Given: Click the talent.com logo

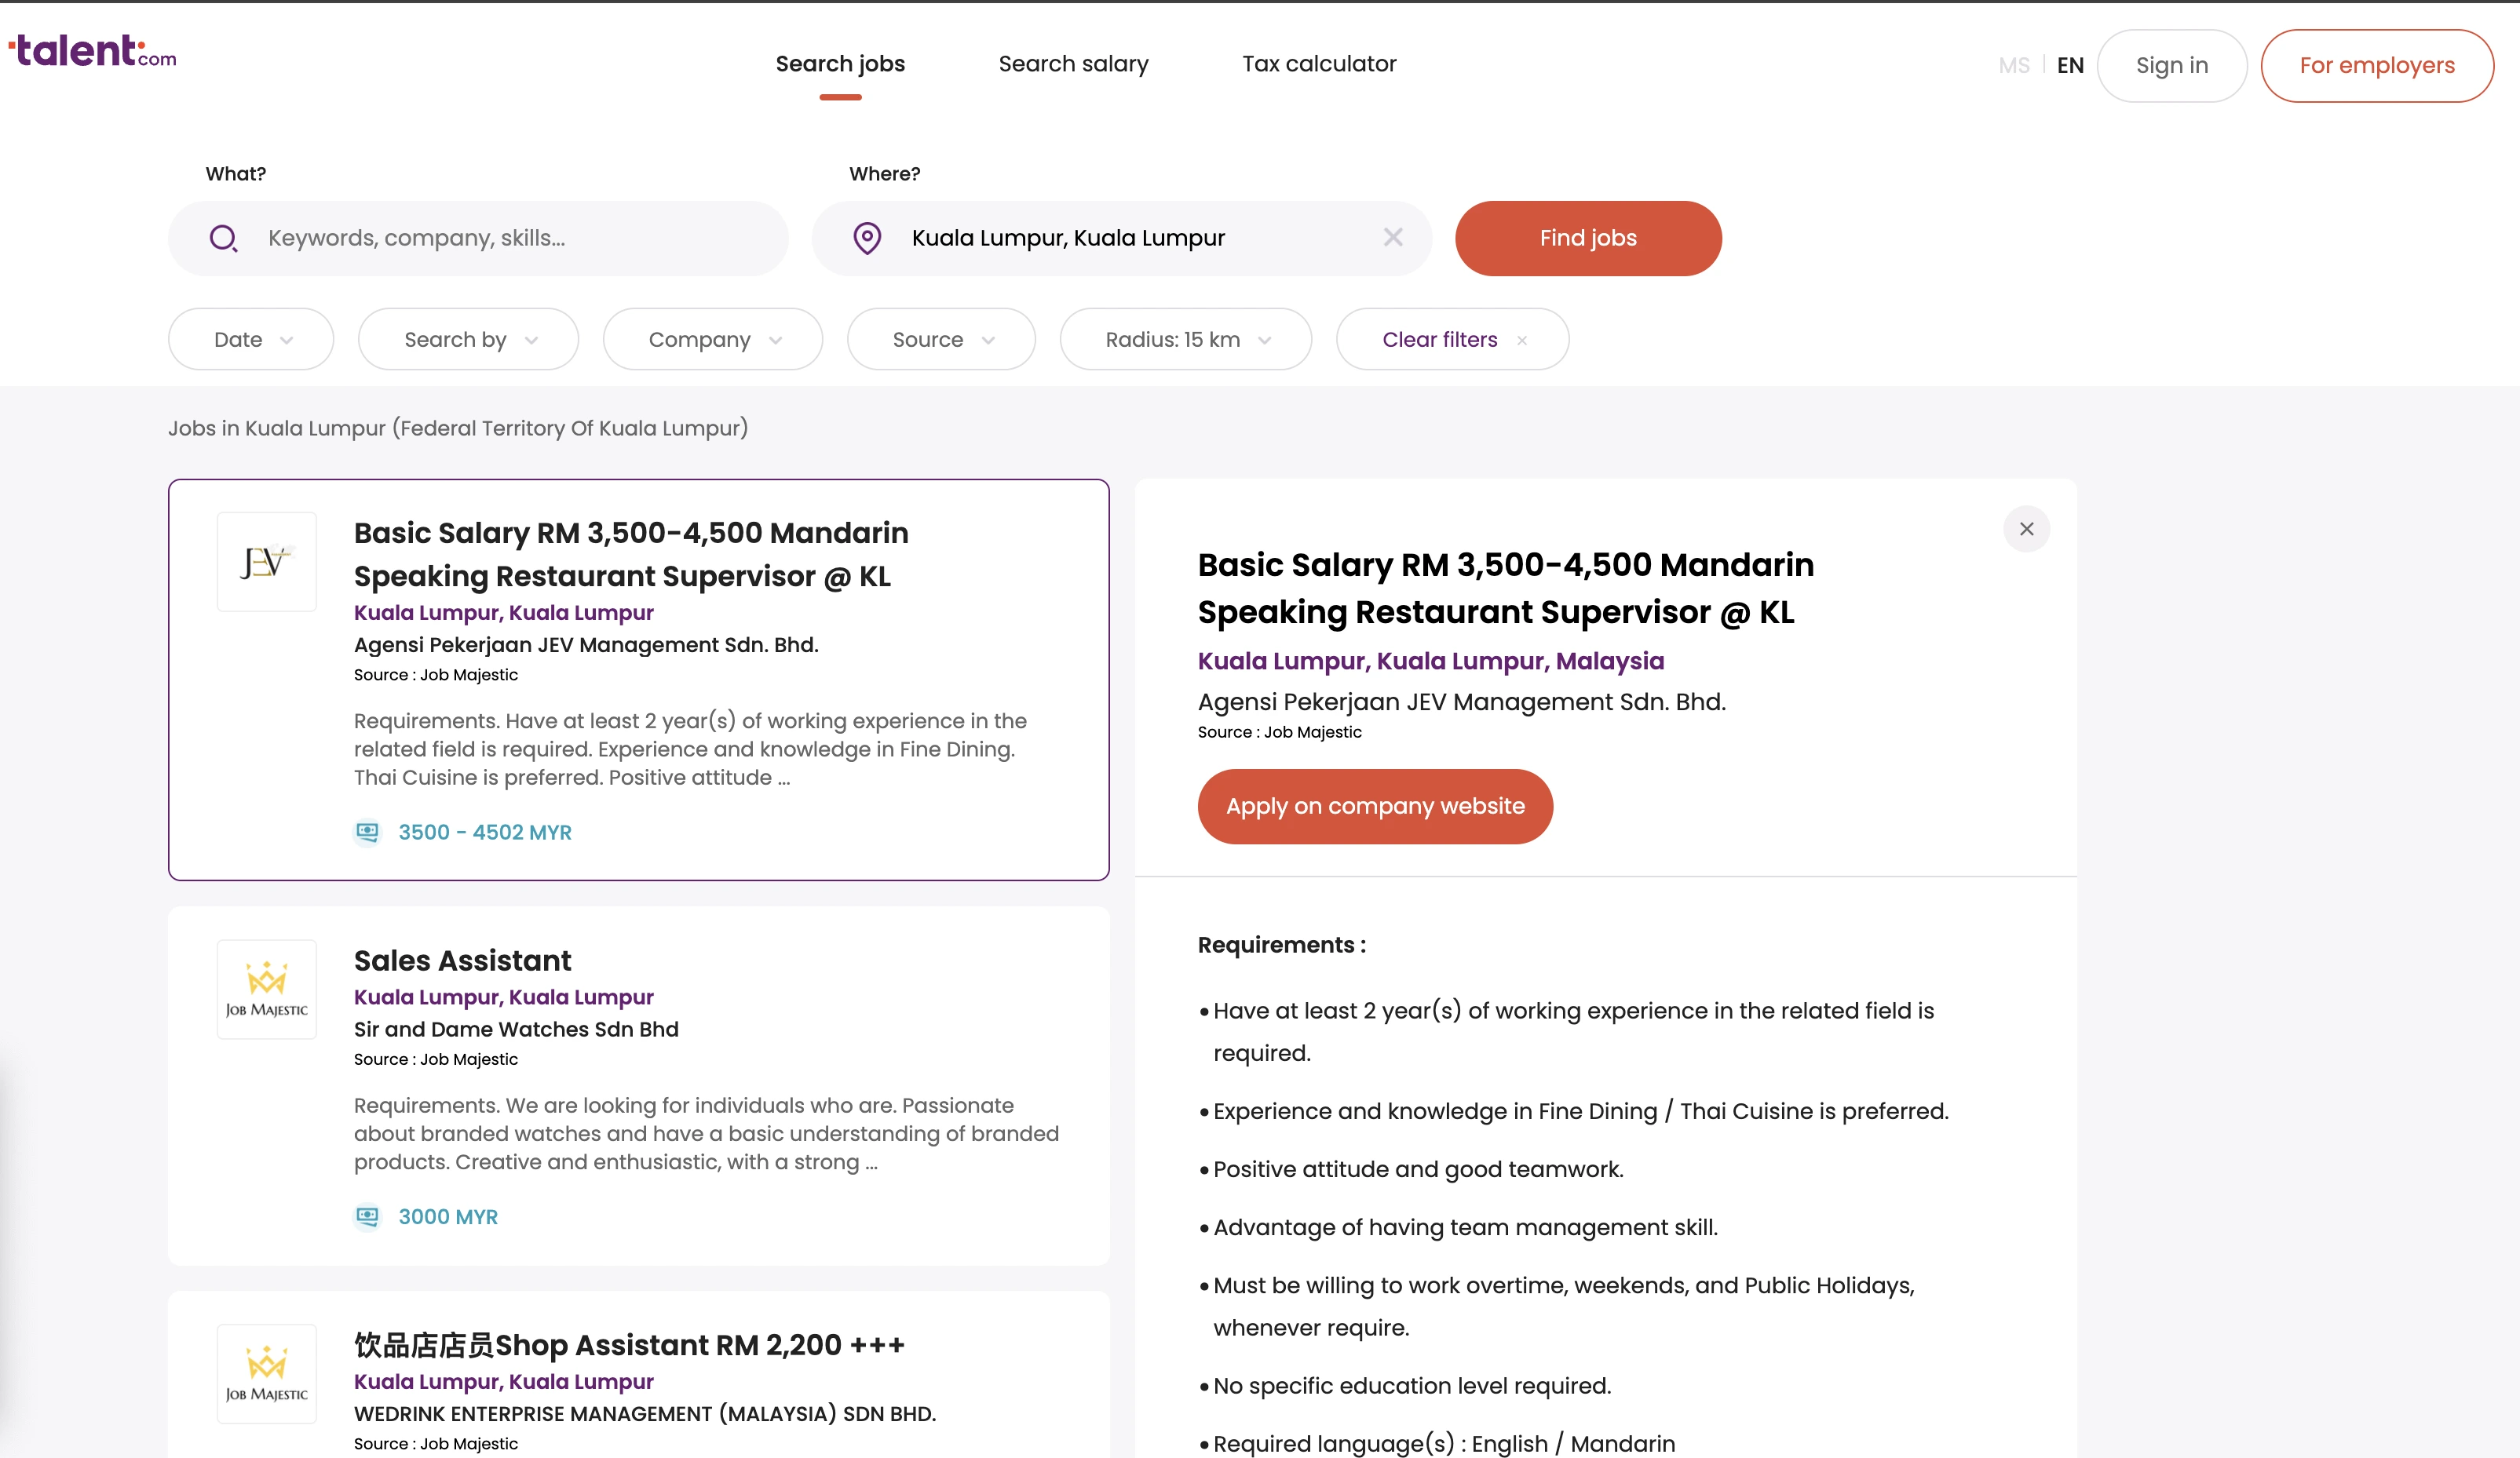Looking at the screenshot, I should point(93,51).
